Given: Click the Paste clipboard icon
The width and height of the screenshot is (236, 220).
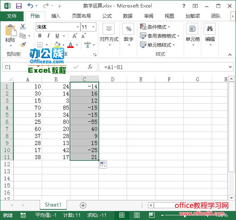Looking at the screenshot, I should (x=10, y=31).
